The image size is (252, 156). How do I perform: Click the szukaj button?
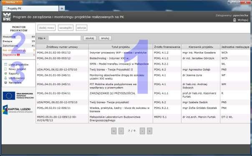90,38
